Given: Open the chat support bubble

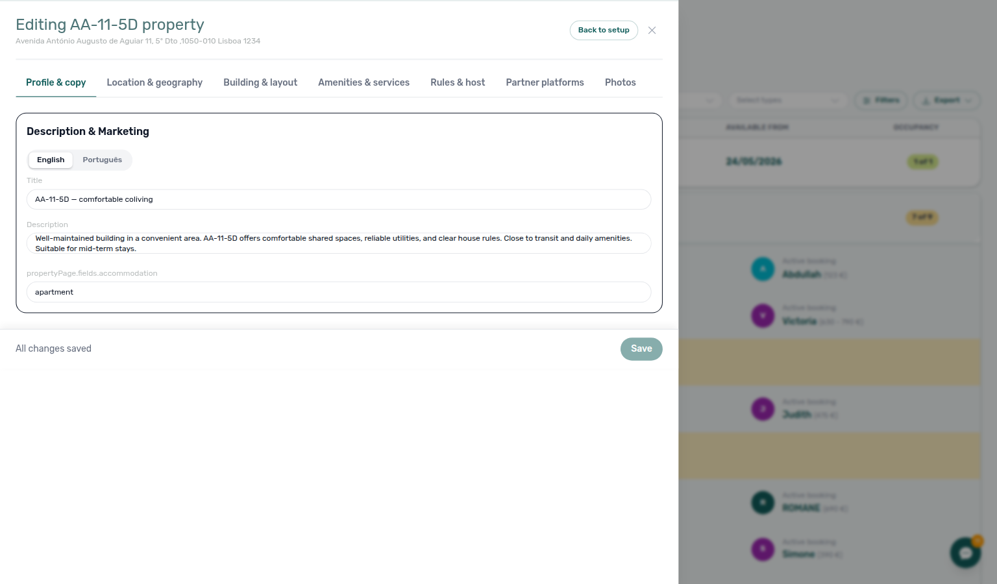Looking at the screenshot, I should pos(965,553).
